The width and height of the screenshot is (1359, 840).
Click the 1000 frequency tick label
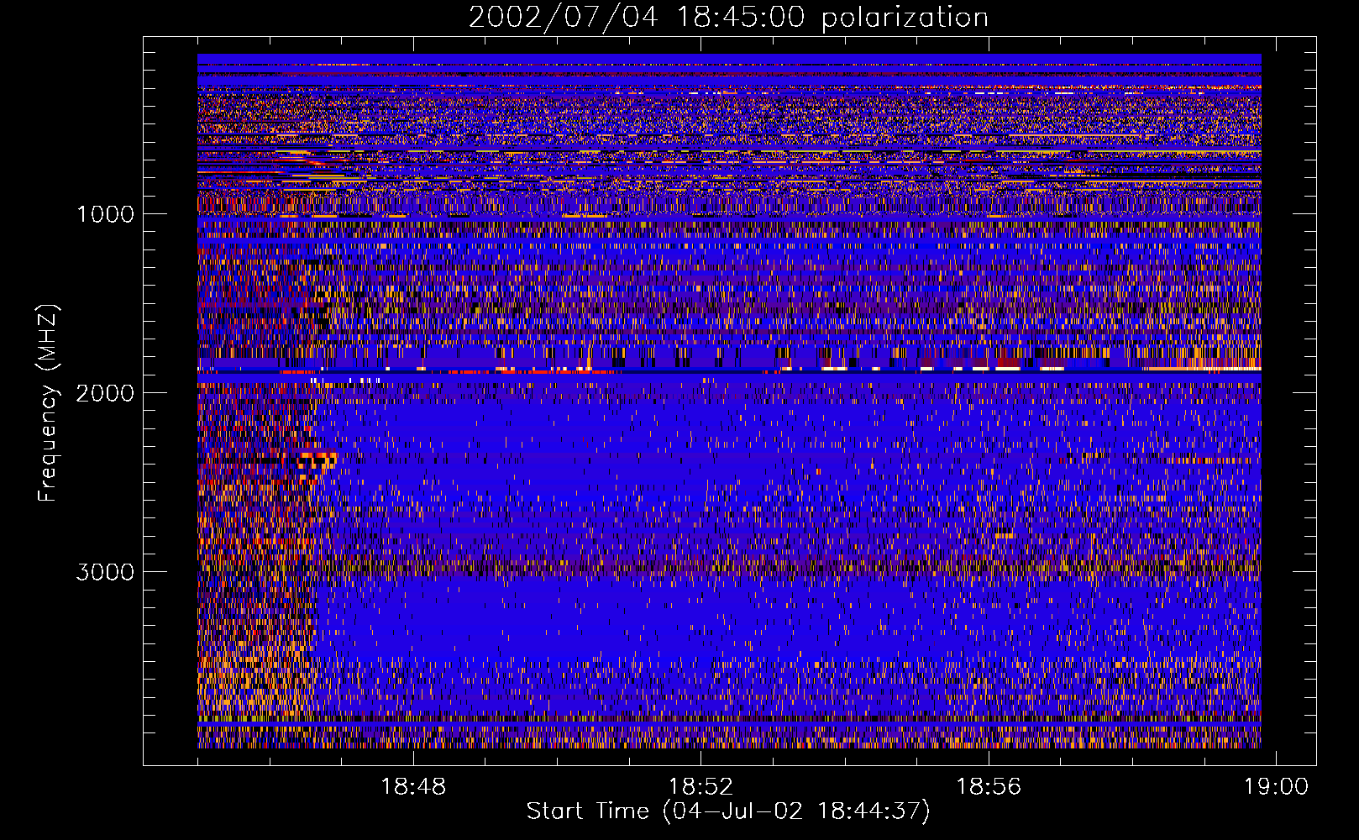[x=105, y=214]
